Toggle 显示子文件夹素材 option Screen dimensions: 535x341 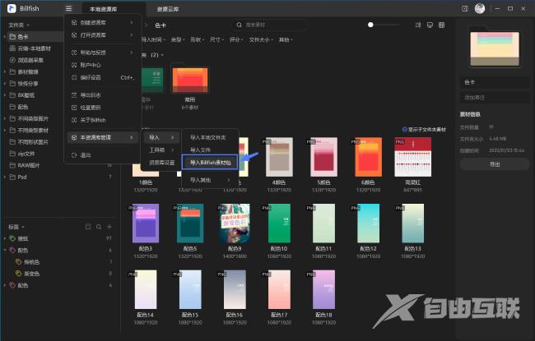coord(424,130)
